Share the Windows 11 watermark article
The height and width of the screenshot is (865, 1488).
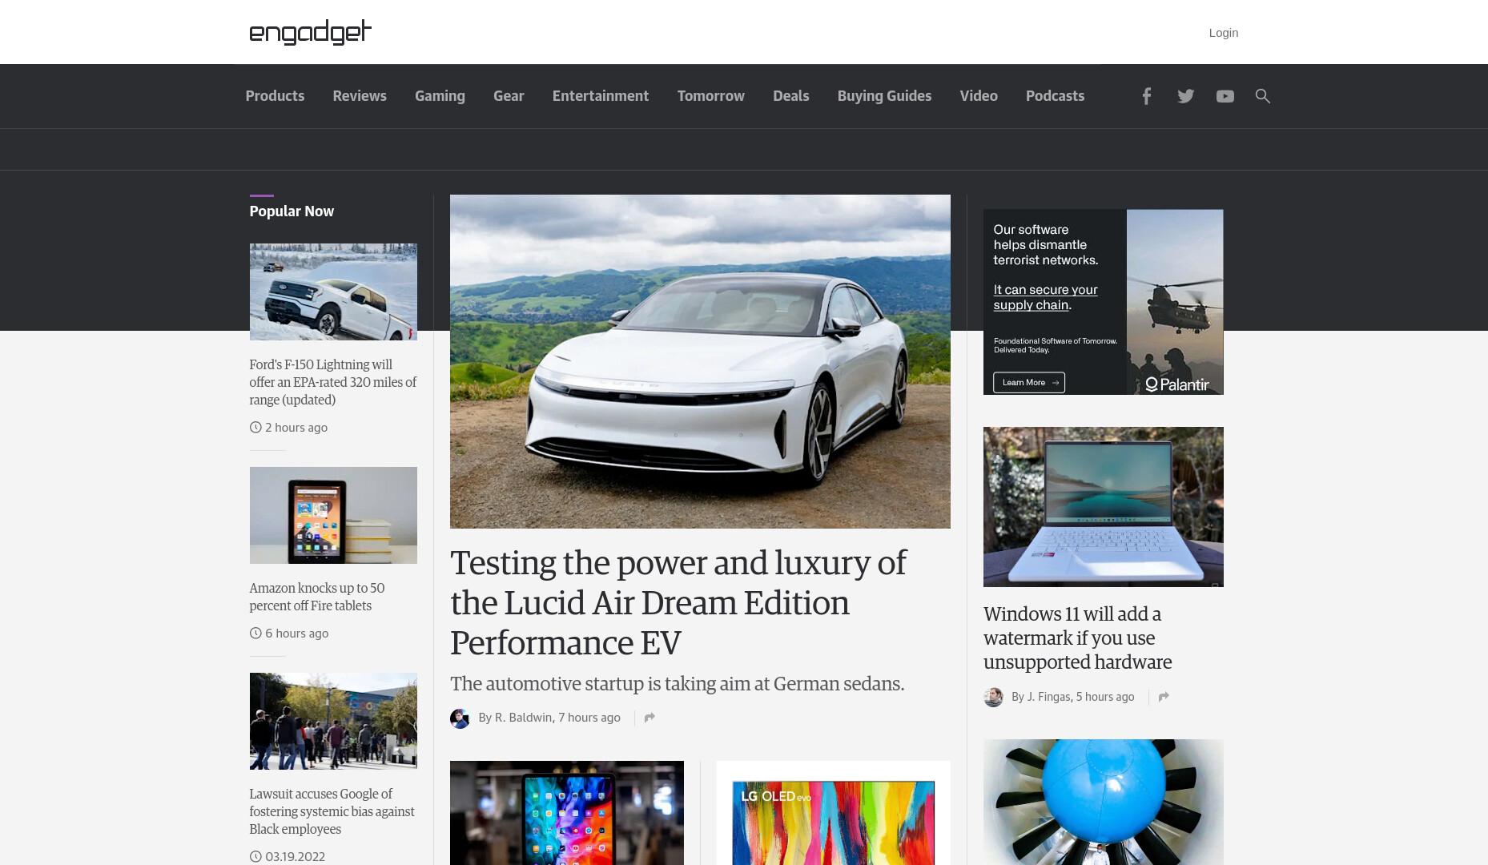coord(1164,697)
